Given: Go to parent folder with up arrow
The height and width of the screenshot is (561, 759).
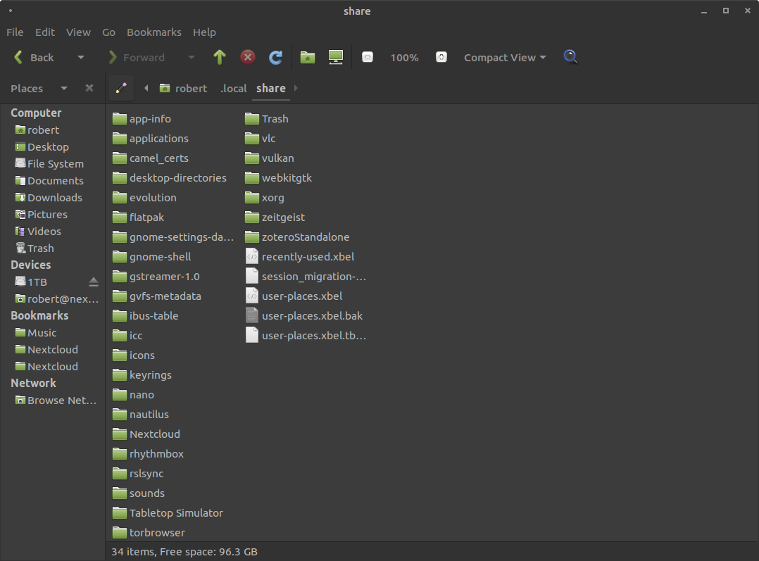Looking at the screenshot, I should (x=219, y=57).
